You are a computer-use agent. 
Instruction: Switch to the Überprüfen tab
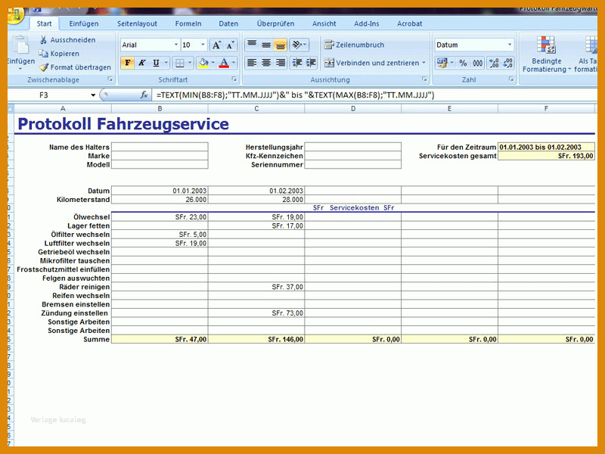click(x=275, y=23)
